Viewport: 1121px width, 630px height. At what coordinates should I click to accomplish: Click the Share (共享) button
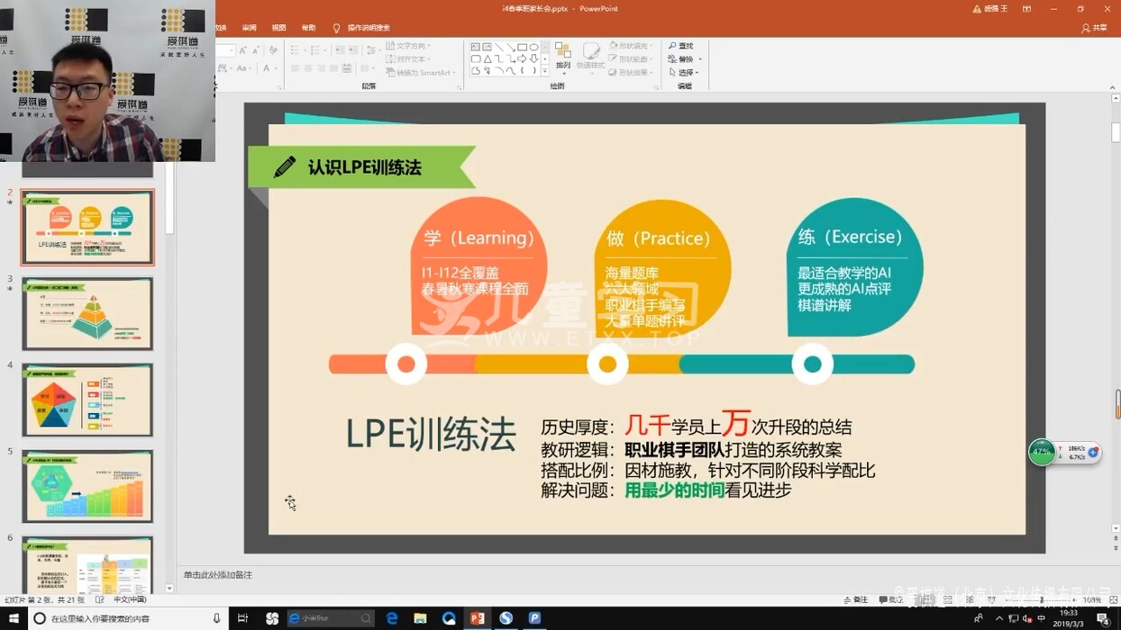pyautogui.click(x=1094, y=28)
